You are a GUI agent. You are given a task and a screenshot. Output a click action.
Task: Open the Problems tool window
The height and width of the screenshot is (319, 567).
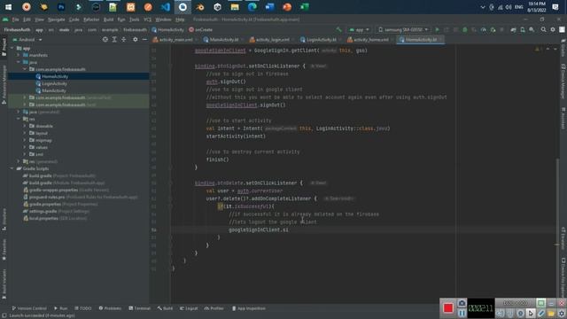click(110, 308)
